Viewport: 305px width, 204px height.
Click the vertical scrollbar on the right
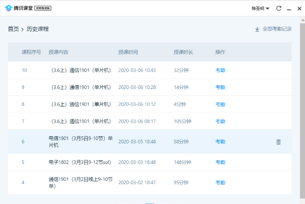pyautogui.click(x=302, y=103)
